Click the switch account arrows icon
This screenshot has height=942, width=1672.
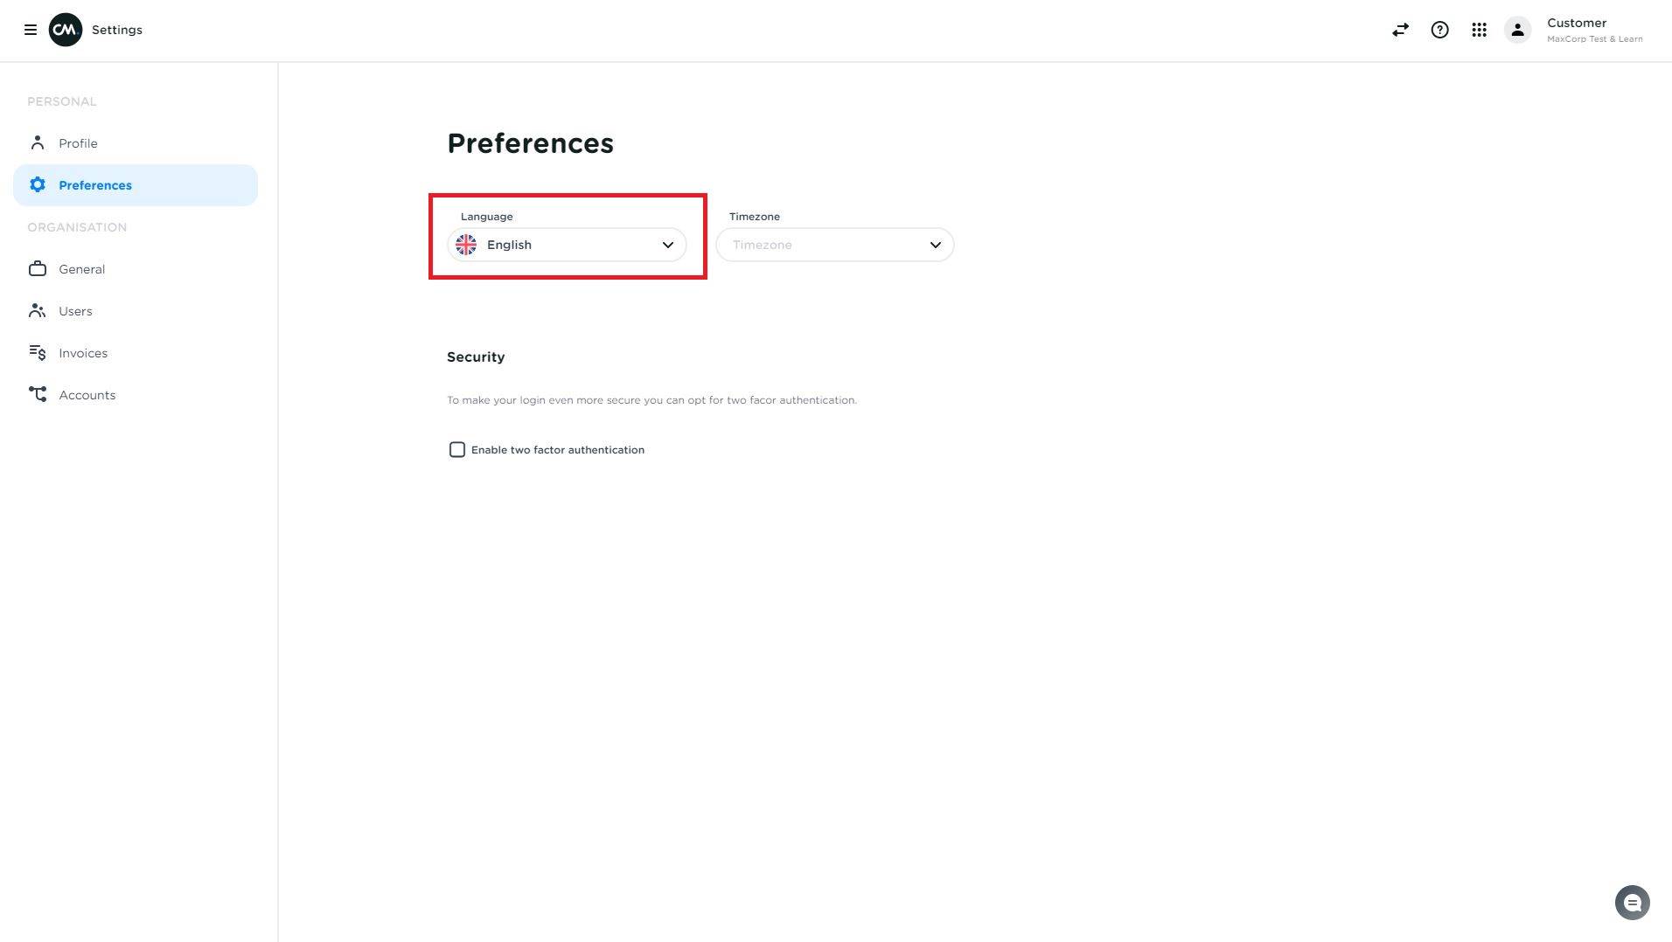pos(1400,30)
